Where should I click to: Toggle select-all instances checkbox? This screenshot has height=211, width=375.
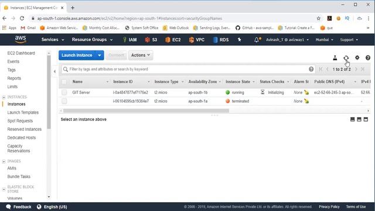coord(64,82)
